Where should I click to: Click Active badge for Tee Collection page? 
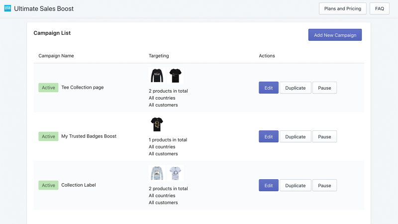(48, 88)
